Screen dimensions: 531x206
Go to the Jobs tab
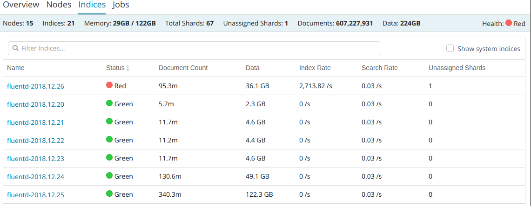121,5
